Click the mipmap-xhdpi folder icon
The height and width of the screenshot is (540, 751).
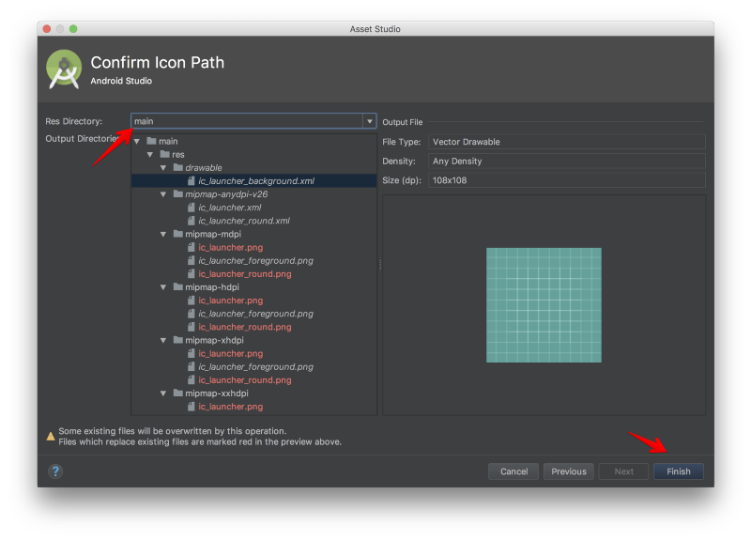click(177, 340)
